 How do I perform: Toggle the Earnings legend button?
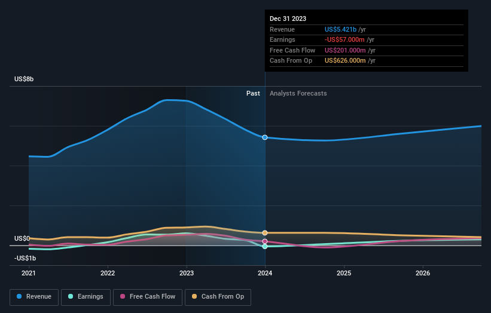click(x=86, y=297)
